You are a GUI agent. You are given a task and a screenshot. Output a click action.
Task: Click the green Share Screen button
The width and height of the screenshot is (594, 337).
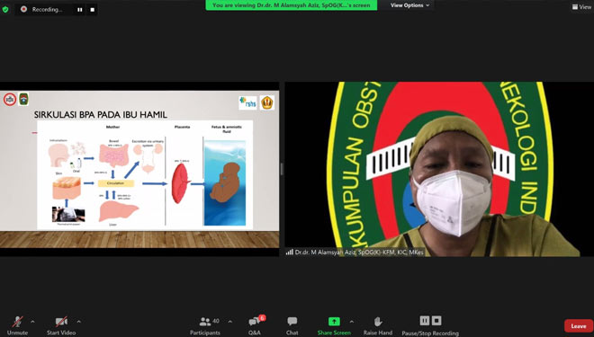(334, 325)
